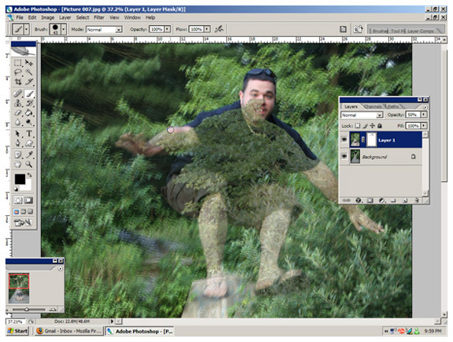This screenshot has height=342, width=453.
Task: Toggle lock position
Action: [373, 126]
